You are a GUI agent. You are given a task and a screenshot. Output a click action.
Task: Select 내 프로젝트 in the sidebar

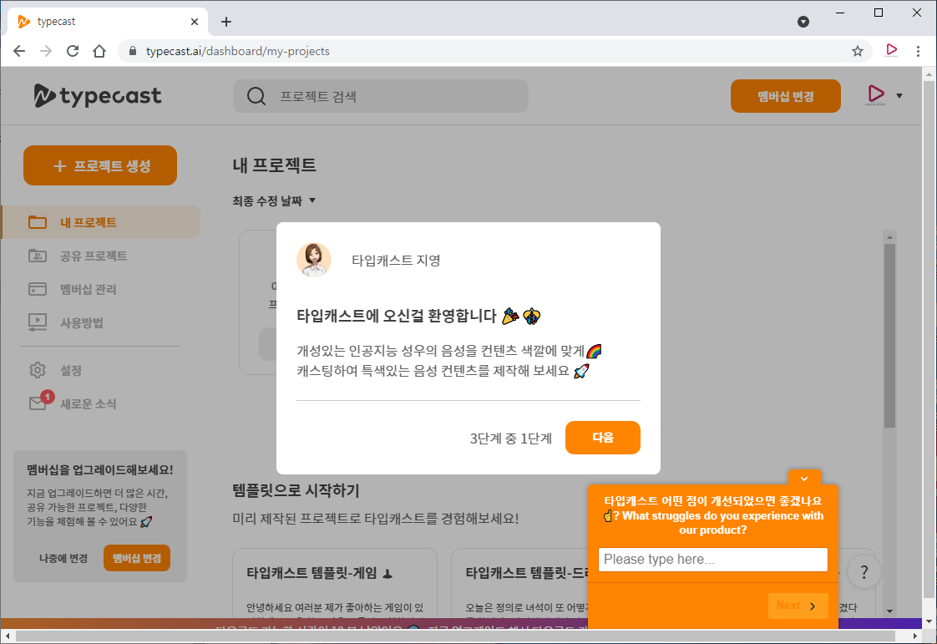tap(101, 222)
